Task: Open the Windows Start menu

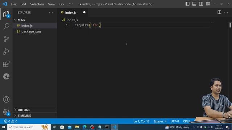Action: point(4,127)
